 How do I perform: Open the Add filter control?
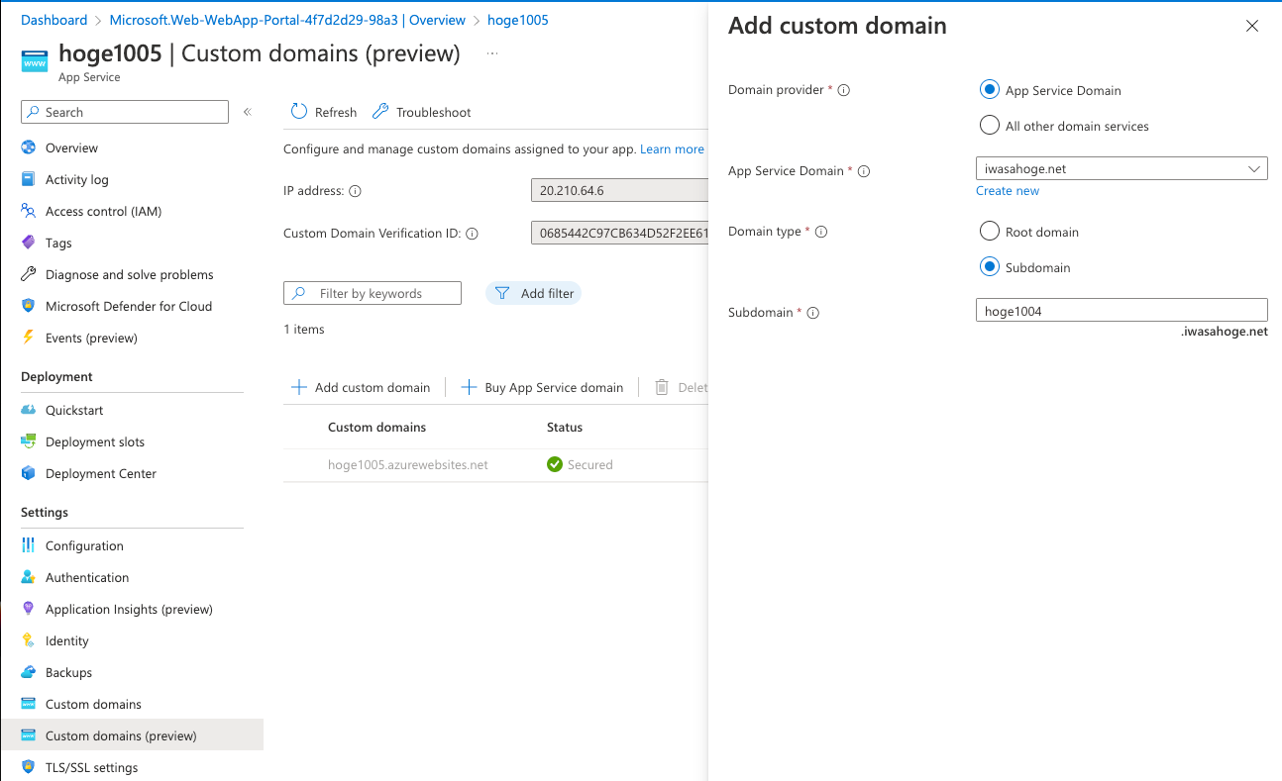click(533, 293)
